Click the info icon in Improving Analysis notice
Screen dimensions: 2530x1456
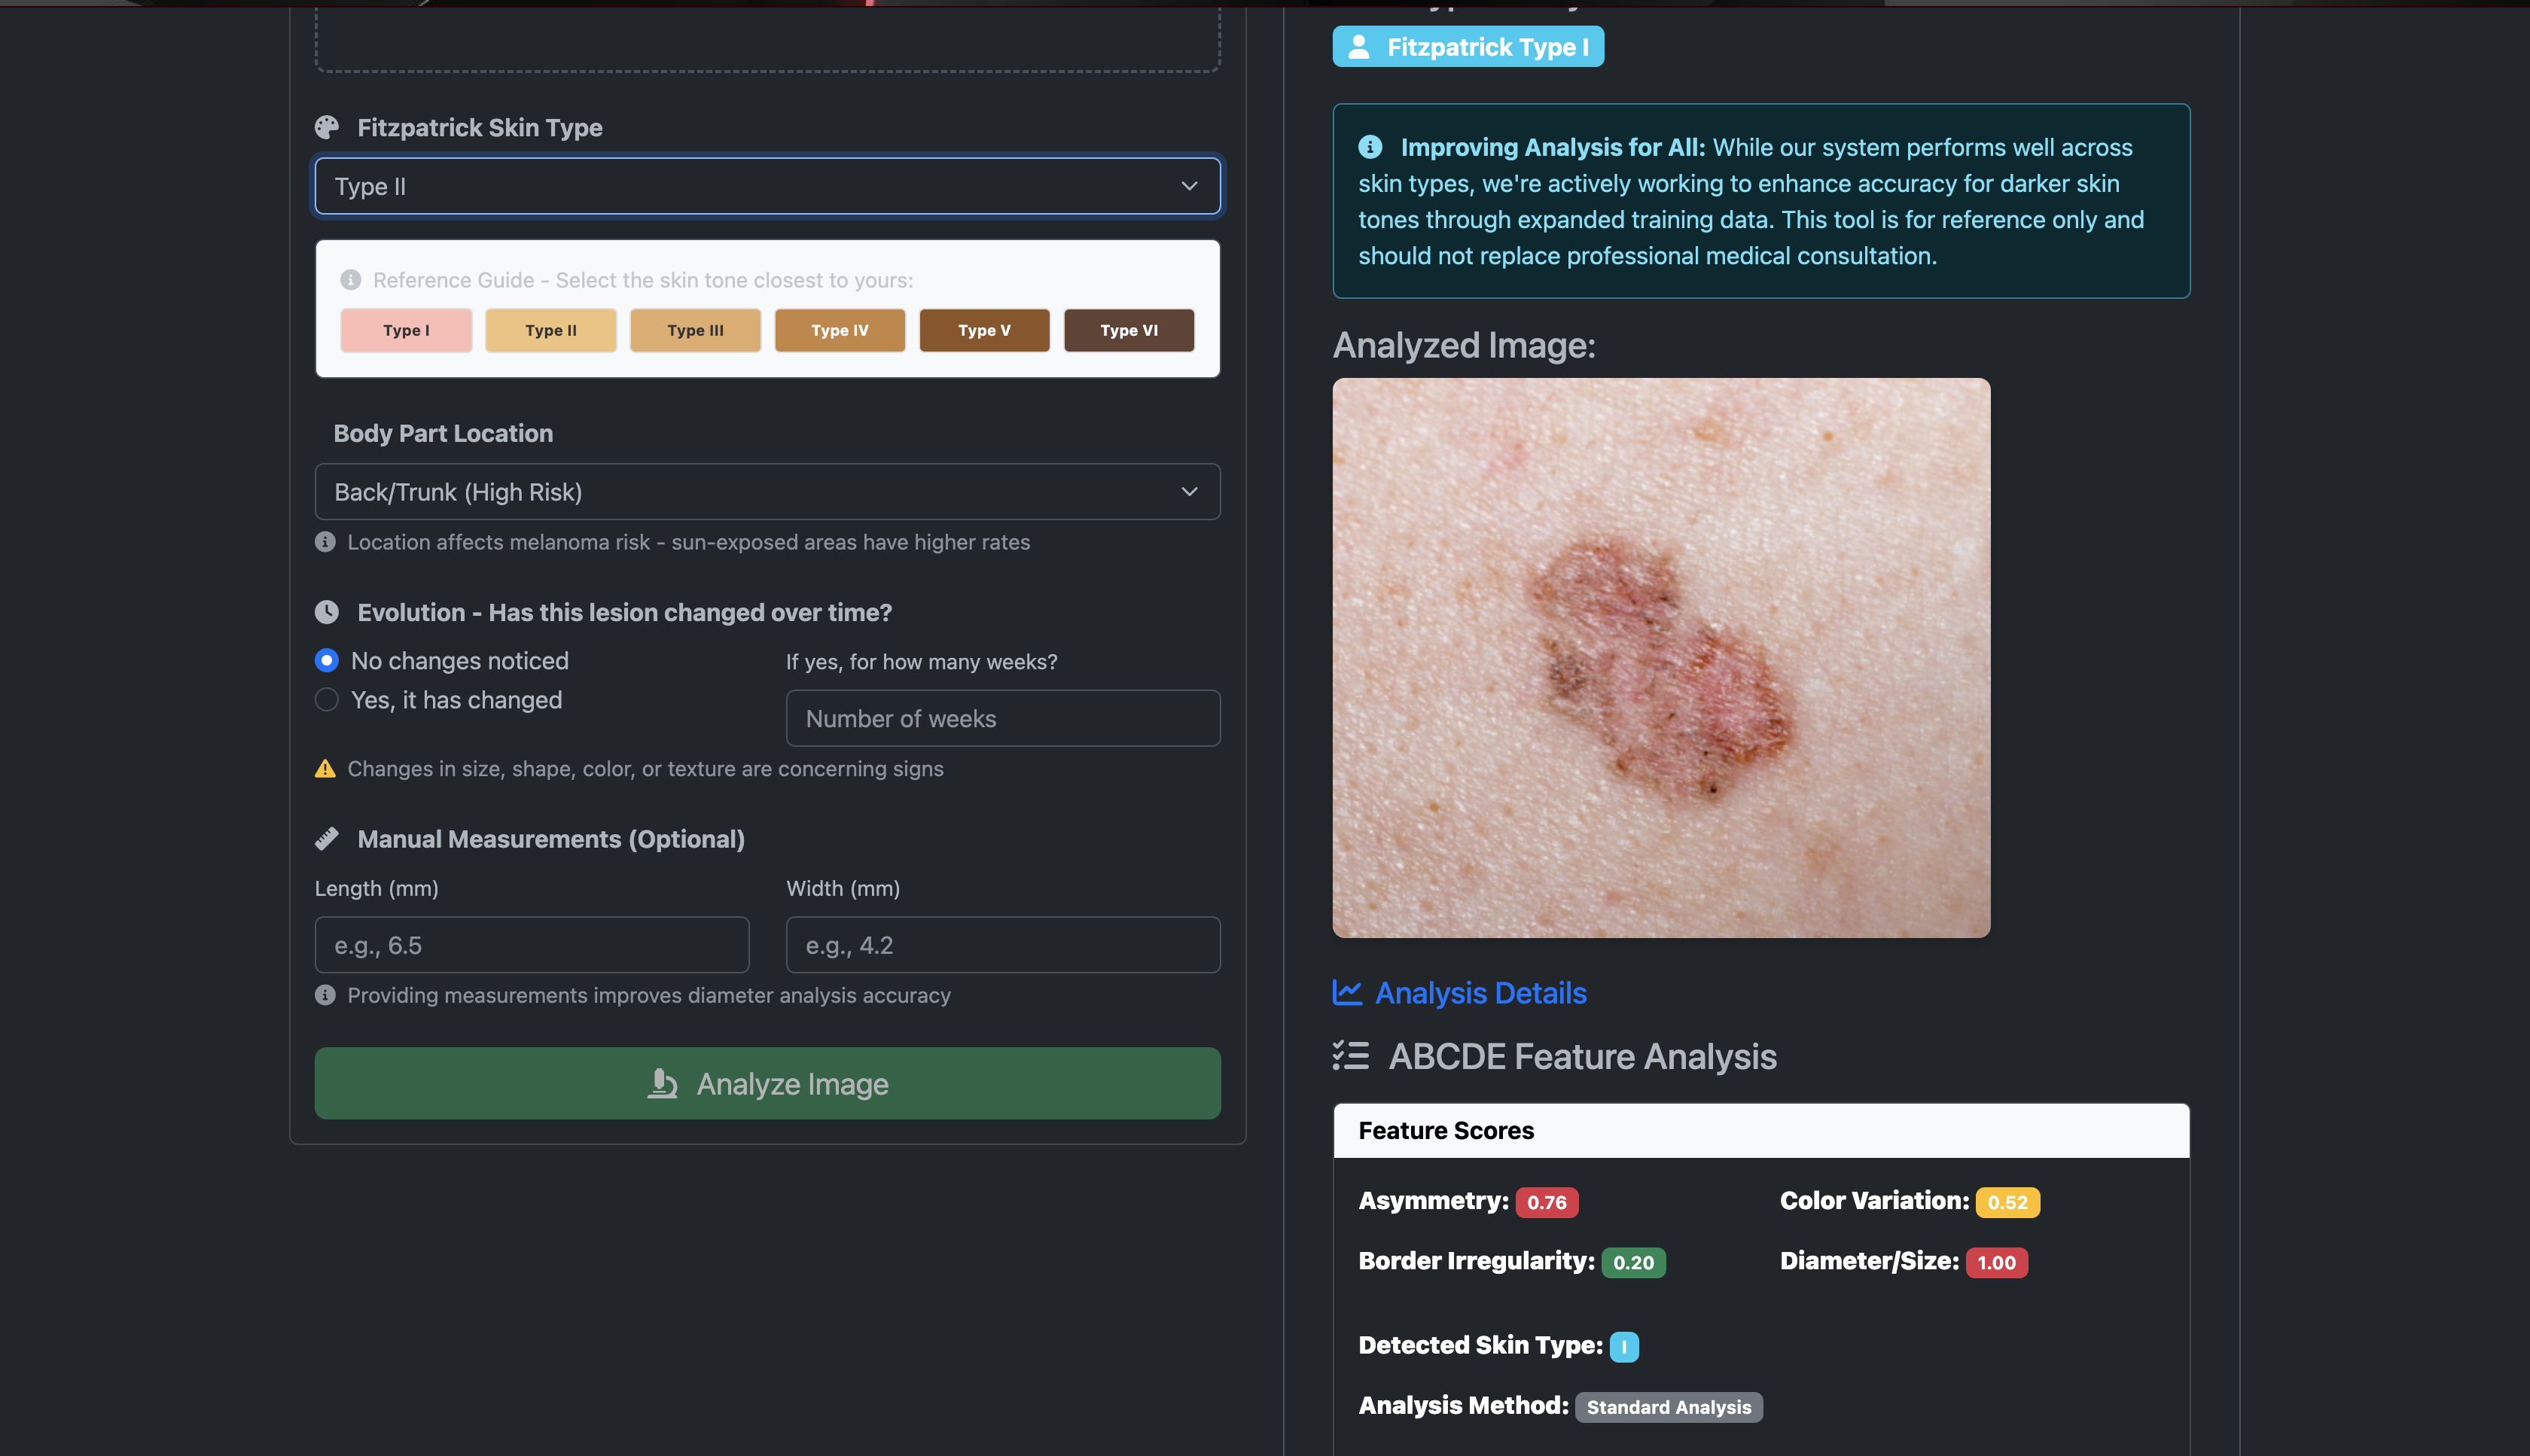point(1370,147)
